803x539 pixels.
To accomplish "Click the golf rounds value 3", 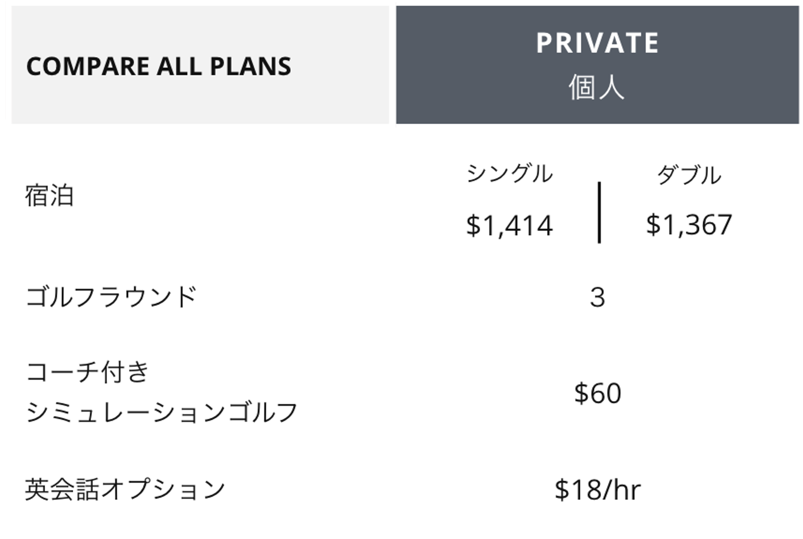I will [598, 298].
